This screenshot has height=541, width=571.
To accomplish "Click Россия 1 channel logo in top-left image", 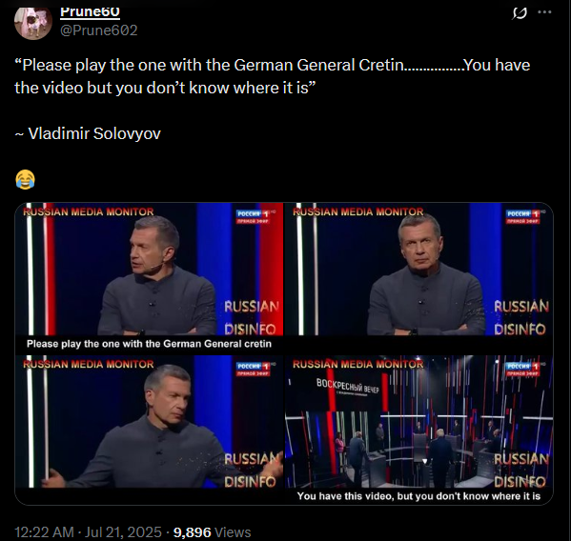I will pyautogui.click(x=254, y=216).
